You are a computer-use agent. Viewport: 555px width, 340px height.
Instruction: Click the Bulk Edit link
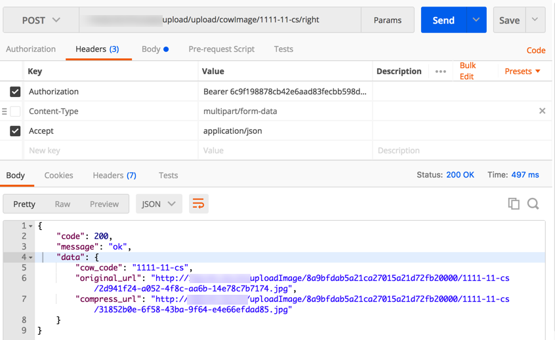468,71
